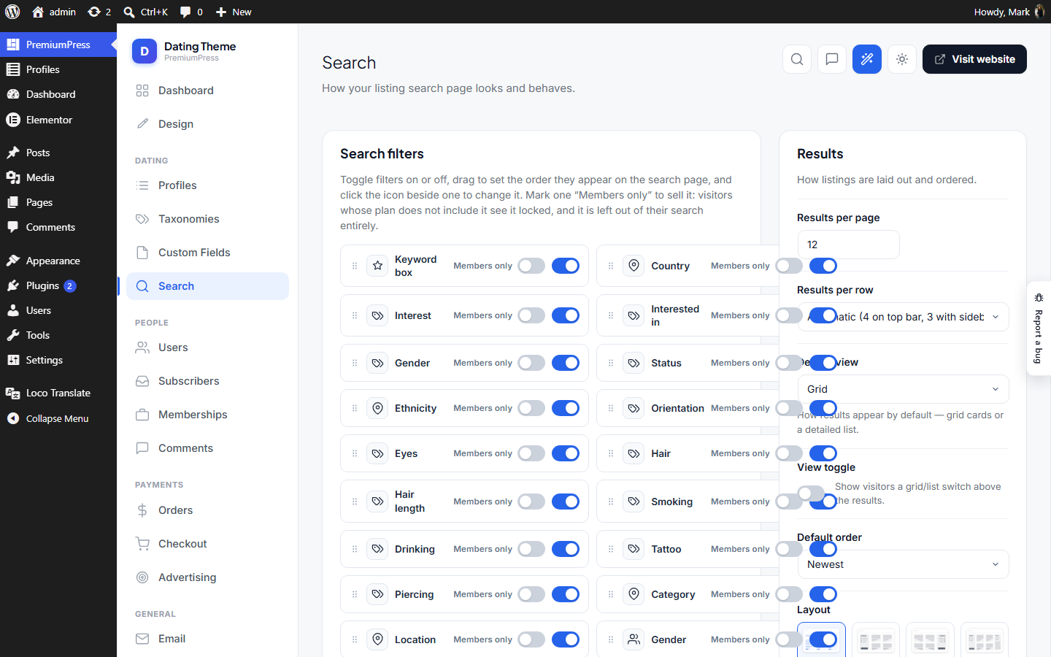Open Advertising under Payments

[208, 577]
